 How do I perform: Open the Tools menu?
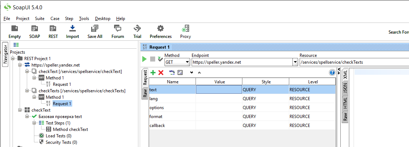[84, 19]
